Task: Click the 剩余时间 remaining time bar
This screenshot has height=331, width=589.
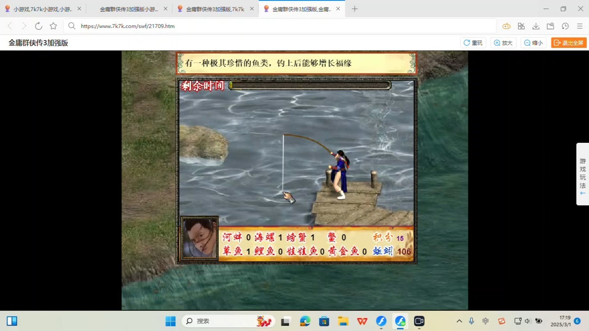Action: (x=309, y=85)
